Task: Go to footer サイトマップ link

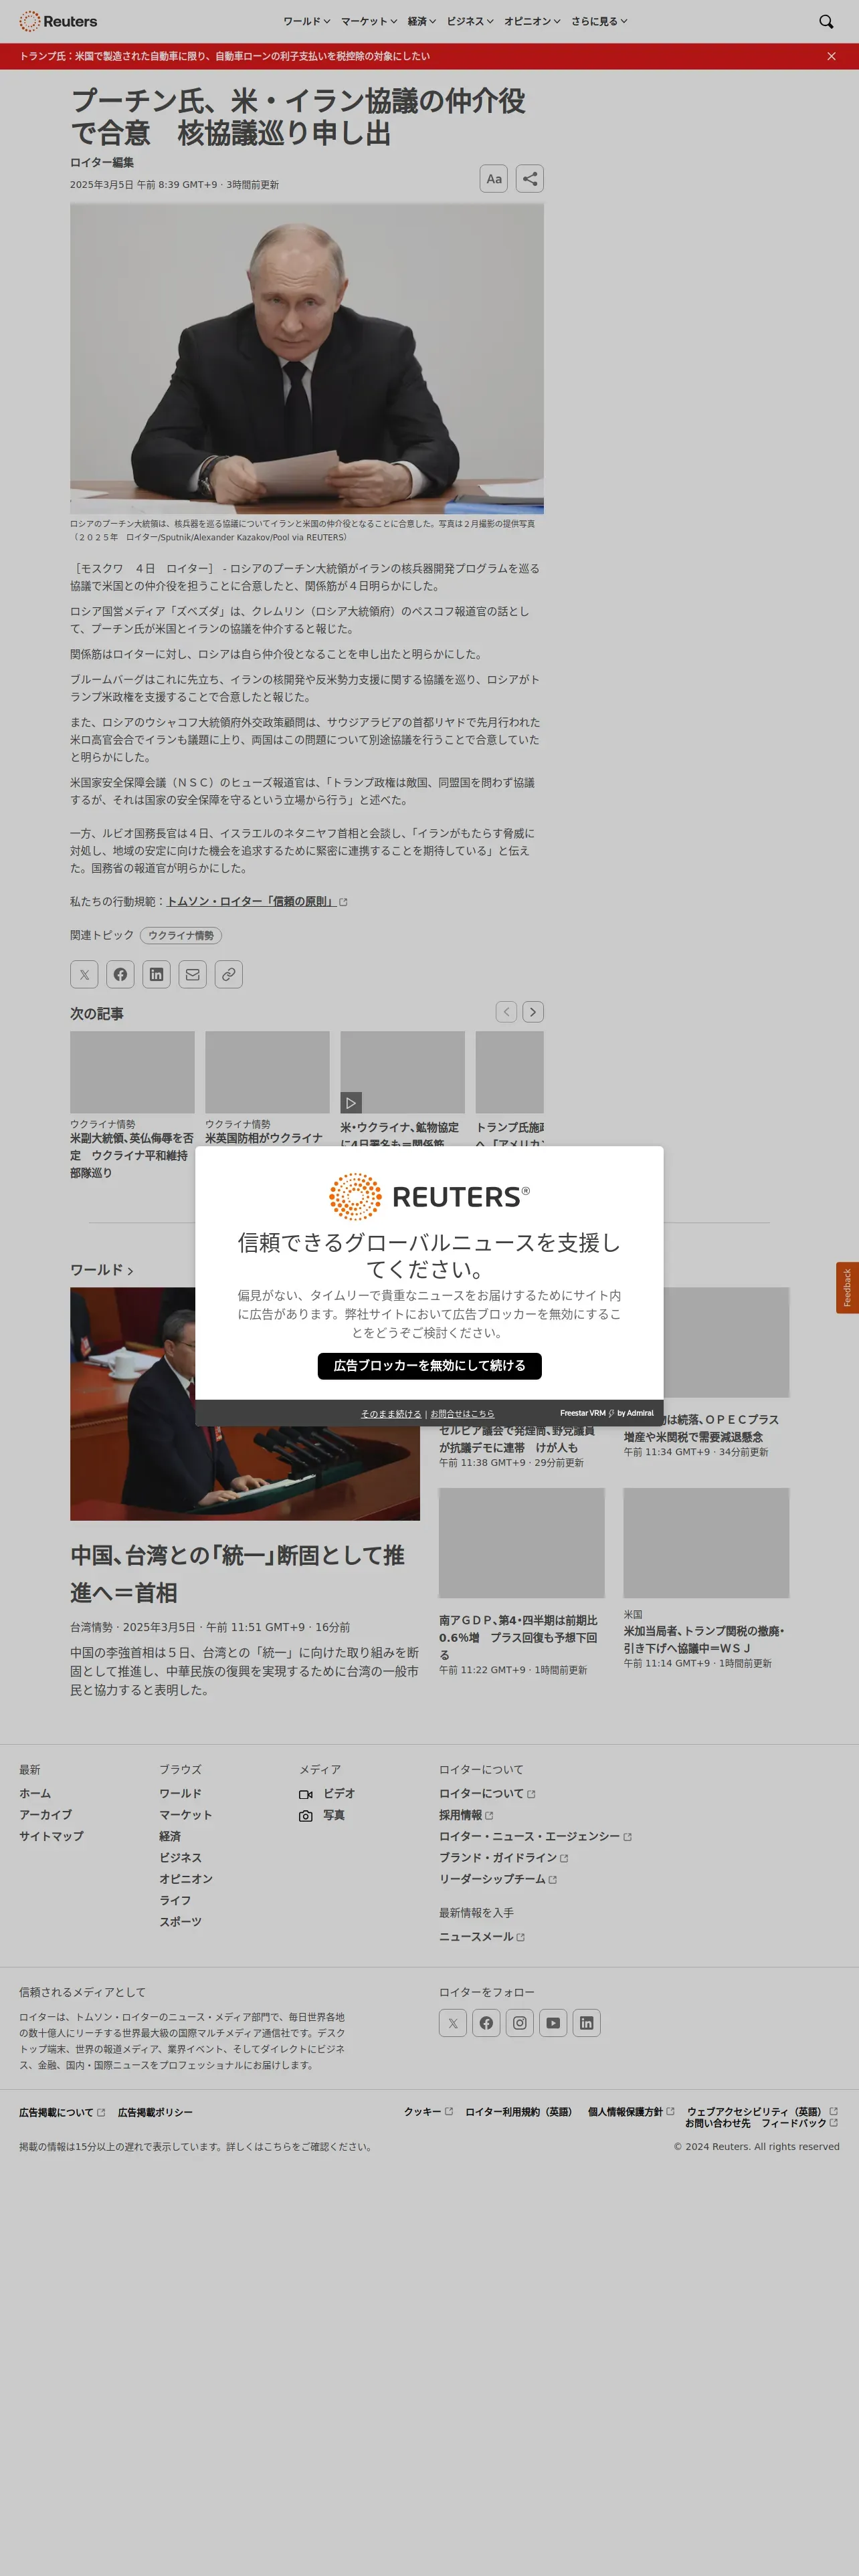Action: pyautogui.click(x=51, y=1836)
